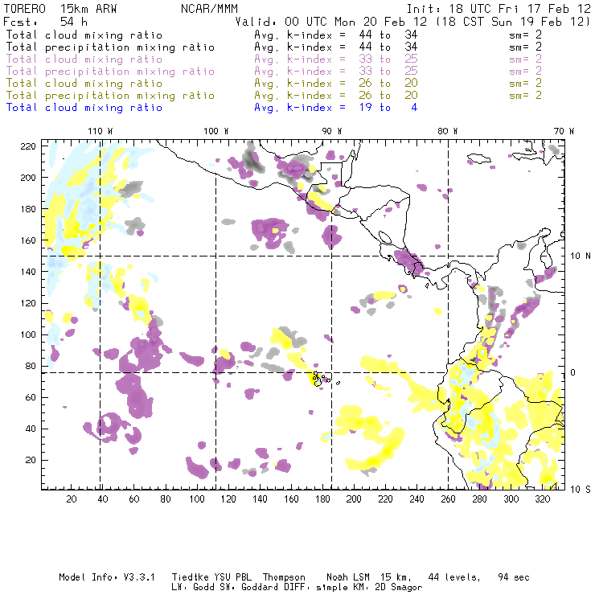The height and width of the screenshot is (595, 595).
Task: Click the "110 W" longitude label
Action: point(100,131)
